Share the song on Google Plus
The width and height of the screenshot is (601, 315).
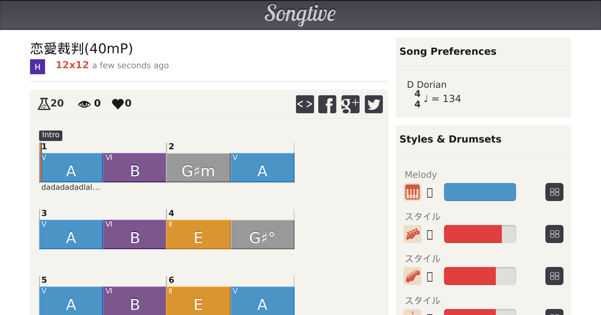pyautogui.click(x=350, y=104)
